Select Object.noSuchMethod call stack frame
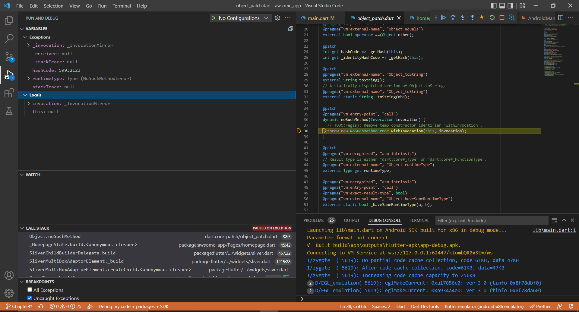 coord(157,237)
